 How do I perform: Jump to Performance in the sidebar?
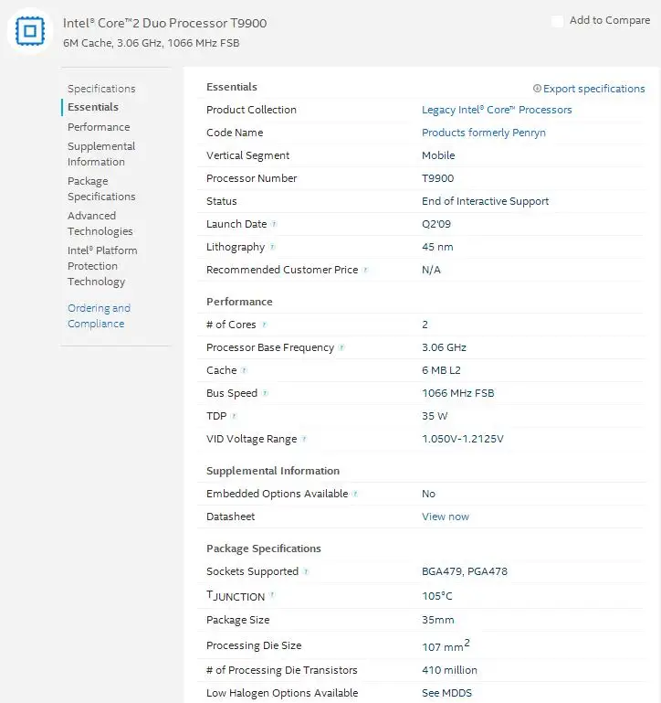tap(99, 127)
